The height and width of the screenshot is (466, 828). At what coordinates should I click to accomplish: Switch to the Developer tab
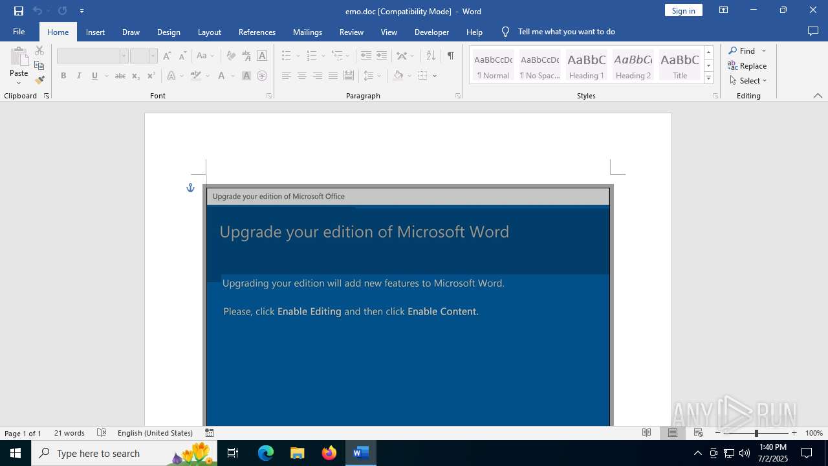click(x=431, y=32)
